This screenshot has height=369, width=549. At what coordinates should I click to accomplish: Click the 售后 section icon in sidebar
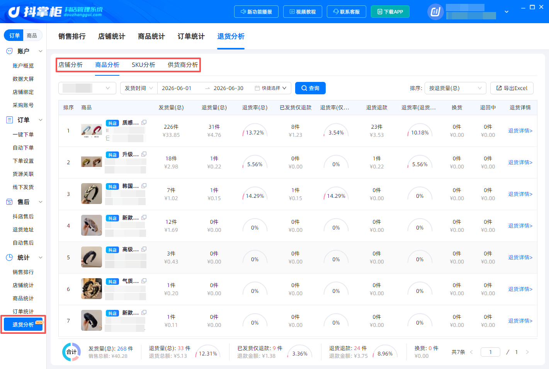tap(10, 202)
